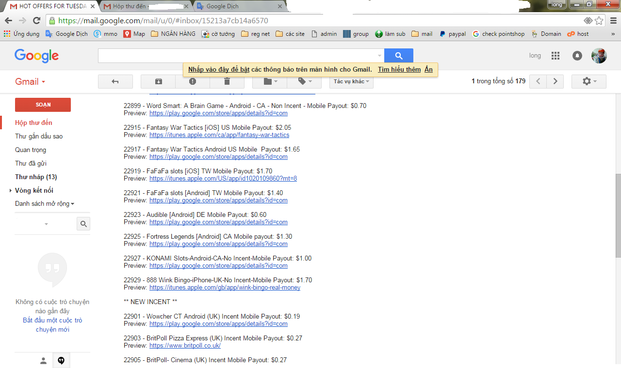
Task: Report spam using exclamation icon
Action: tap(193, 81)
